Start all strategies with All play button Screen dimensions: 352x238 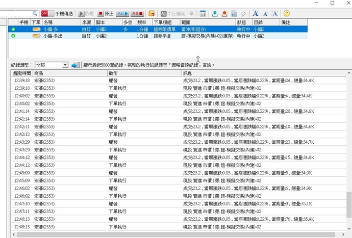tap(122, 14)
